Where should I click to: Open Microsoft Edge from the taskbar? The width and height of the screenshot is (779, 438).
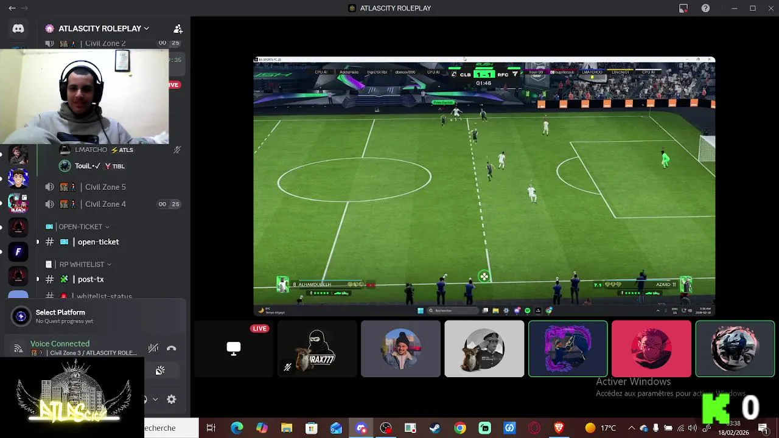pos(237,428)
